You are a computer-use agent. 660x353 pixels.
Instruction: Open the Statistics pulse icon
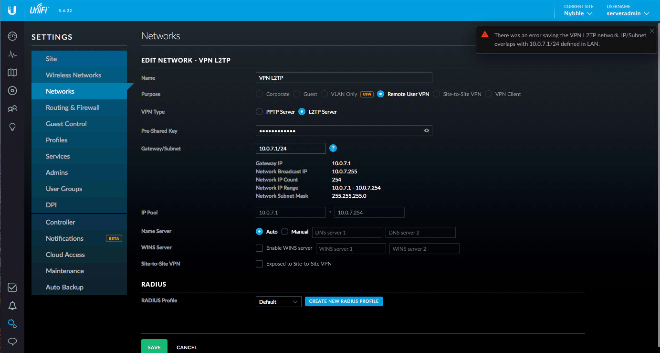point(12,54)
